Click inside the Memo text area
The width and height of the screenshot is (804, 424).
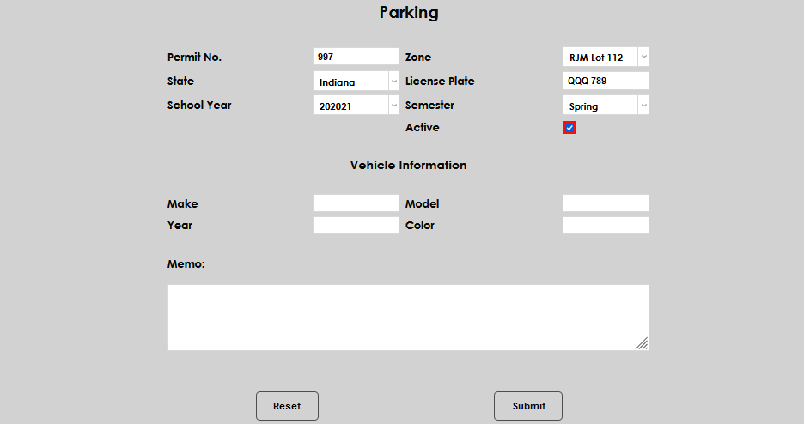408,318
